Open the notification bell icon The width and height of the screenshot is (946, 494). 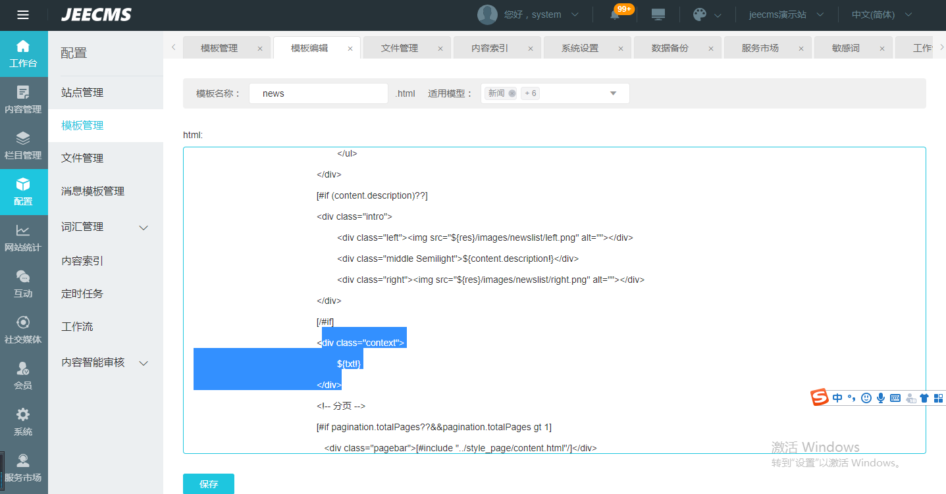[615, 15]
